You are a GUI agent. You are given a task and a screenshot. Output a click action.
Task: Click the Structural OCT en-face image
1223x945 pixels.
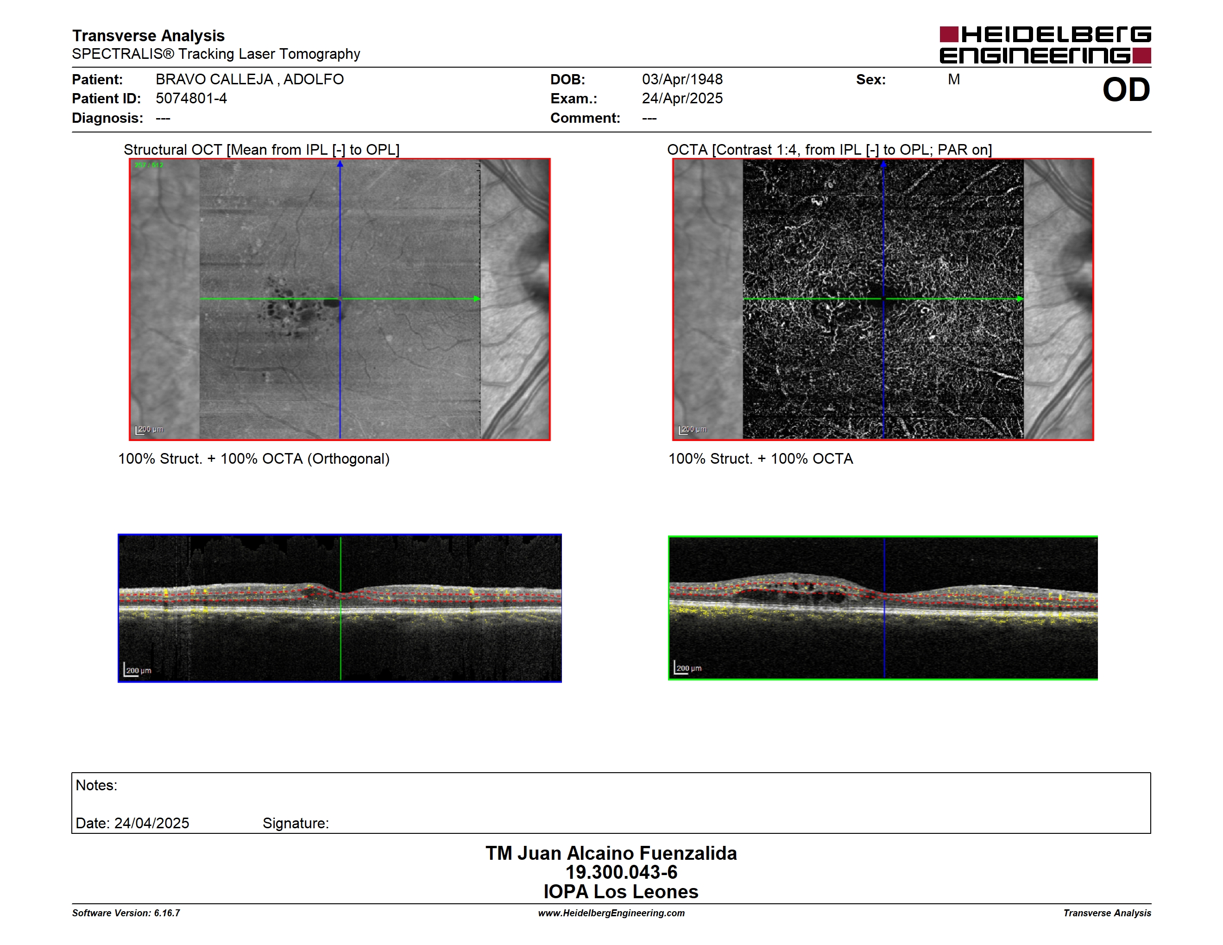click(x=340, y=300)
